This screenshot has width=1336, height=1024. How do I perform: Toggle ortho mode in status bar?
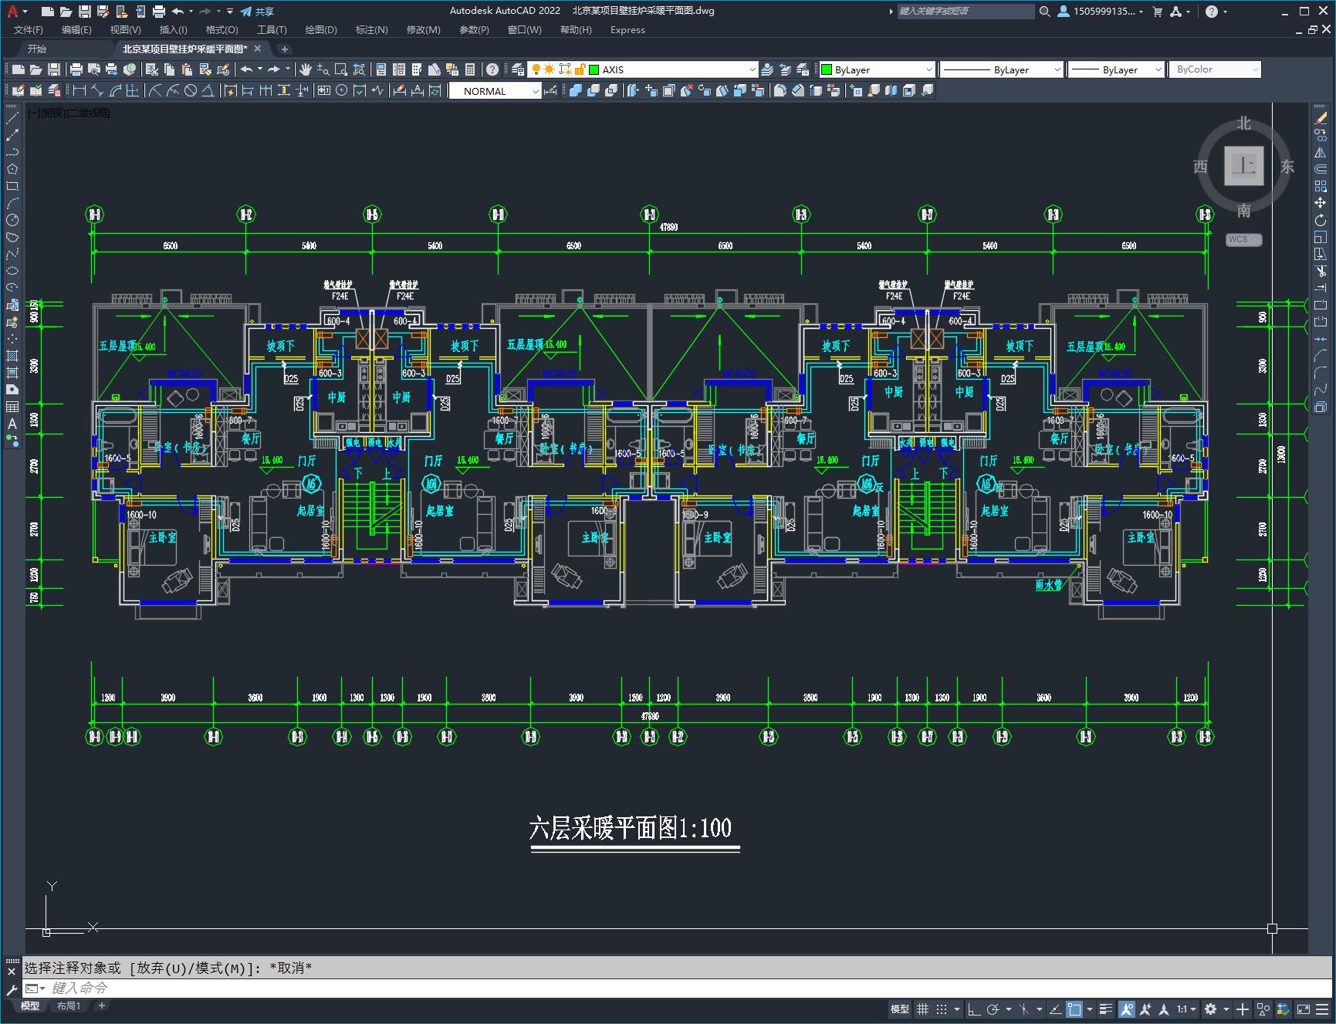(x=973, y=1009)
